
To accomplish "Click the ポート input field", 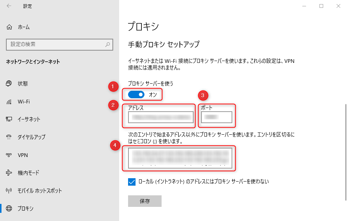I will 216,118.
